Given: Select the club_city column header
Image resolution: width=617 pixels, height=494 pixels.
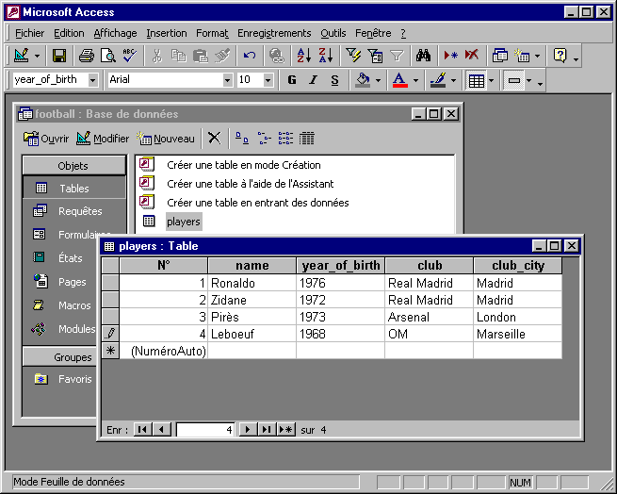Looking at the screenshot, I should pos(517,265).
